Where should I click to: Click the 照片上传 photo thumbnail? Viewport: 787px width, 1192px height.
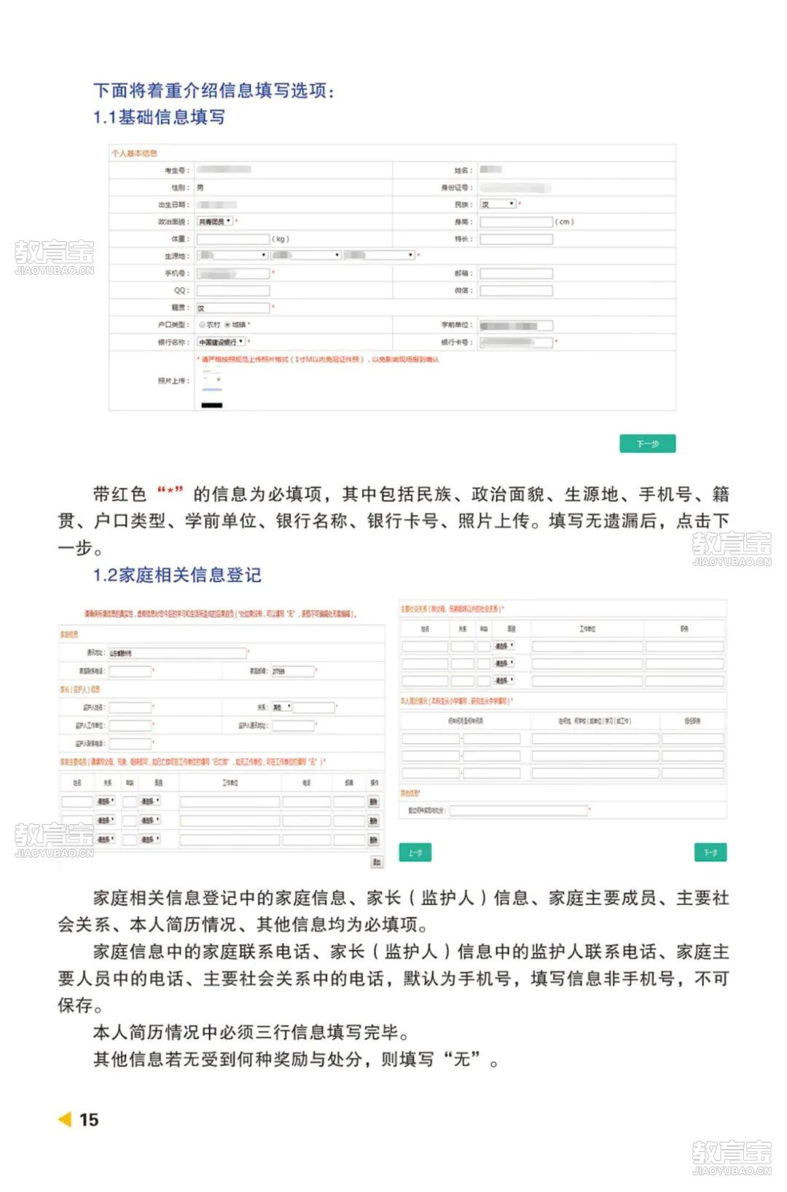pyautogui.click(x=212, y=388)
